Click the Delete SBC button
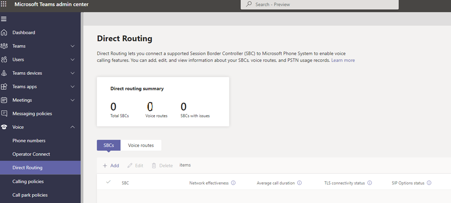The image size is (451, 203). click(162, 165)
